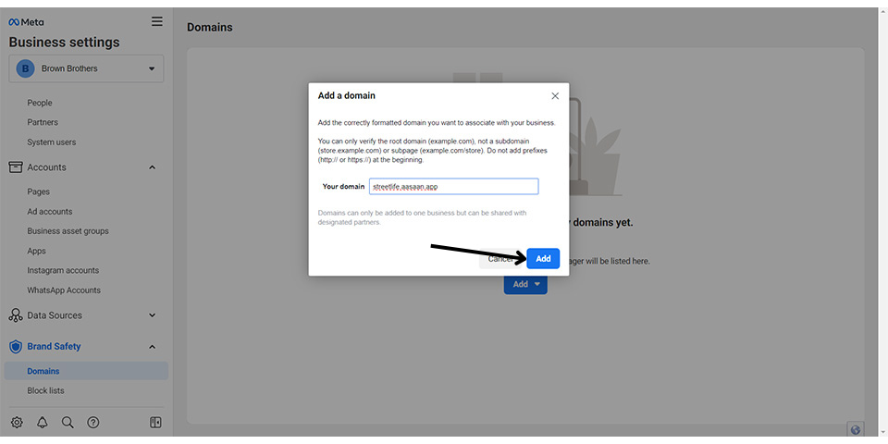The image size is (888, 444).
Task: Expand the Data Sources section chevron
Action: coord(152,315)
